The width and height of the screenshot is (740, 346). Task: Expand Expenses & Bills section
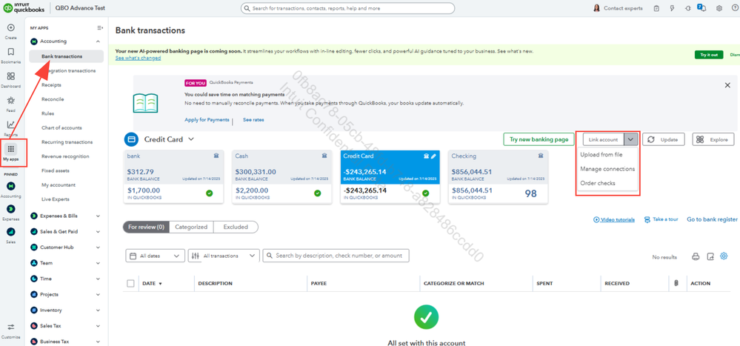pyautogui.click(x=98, y=216)
